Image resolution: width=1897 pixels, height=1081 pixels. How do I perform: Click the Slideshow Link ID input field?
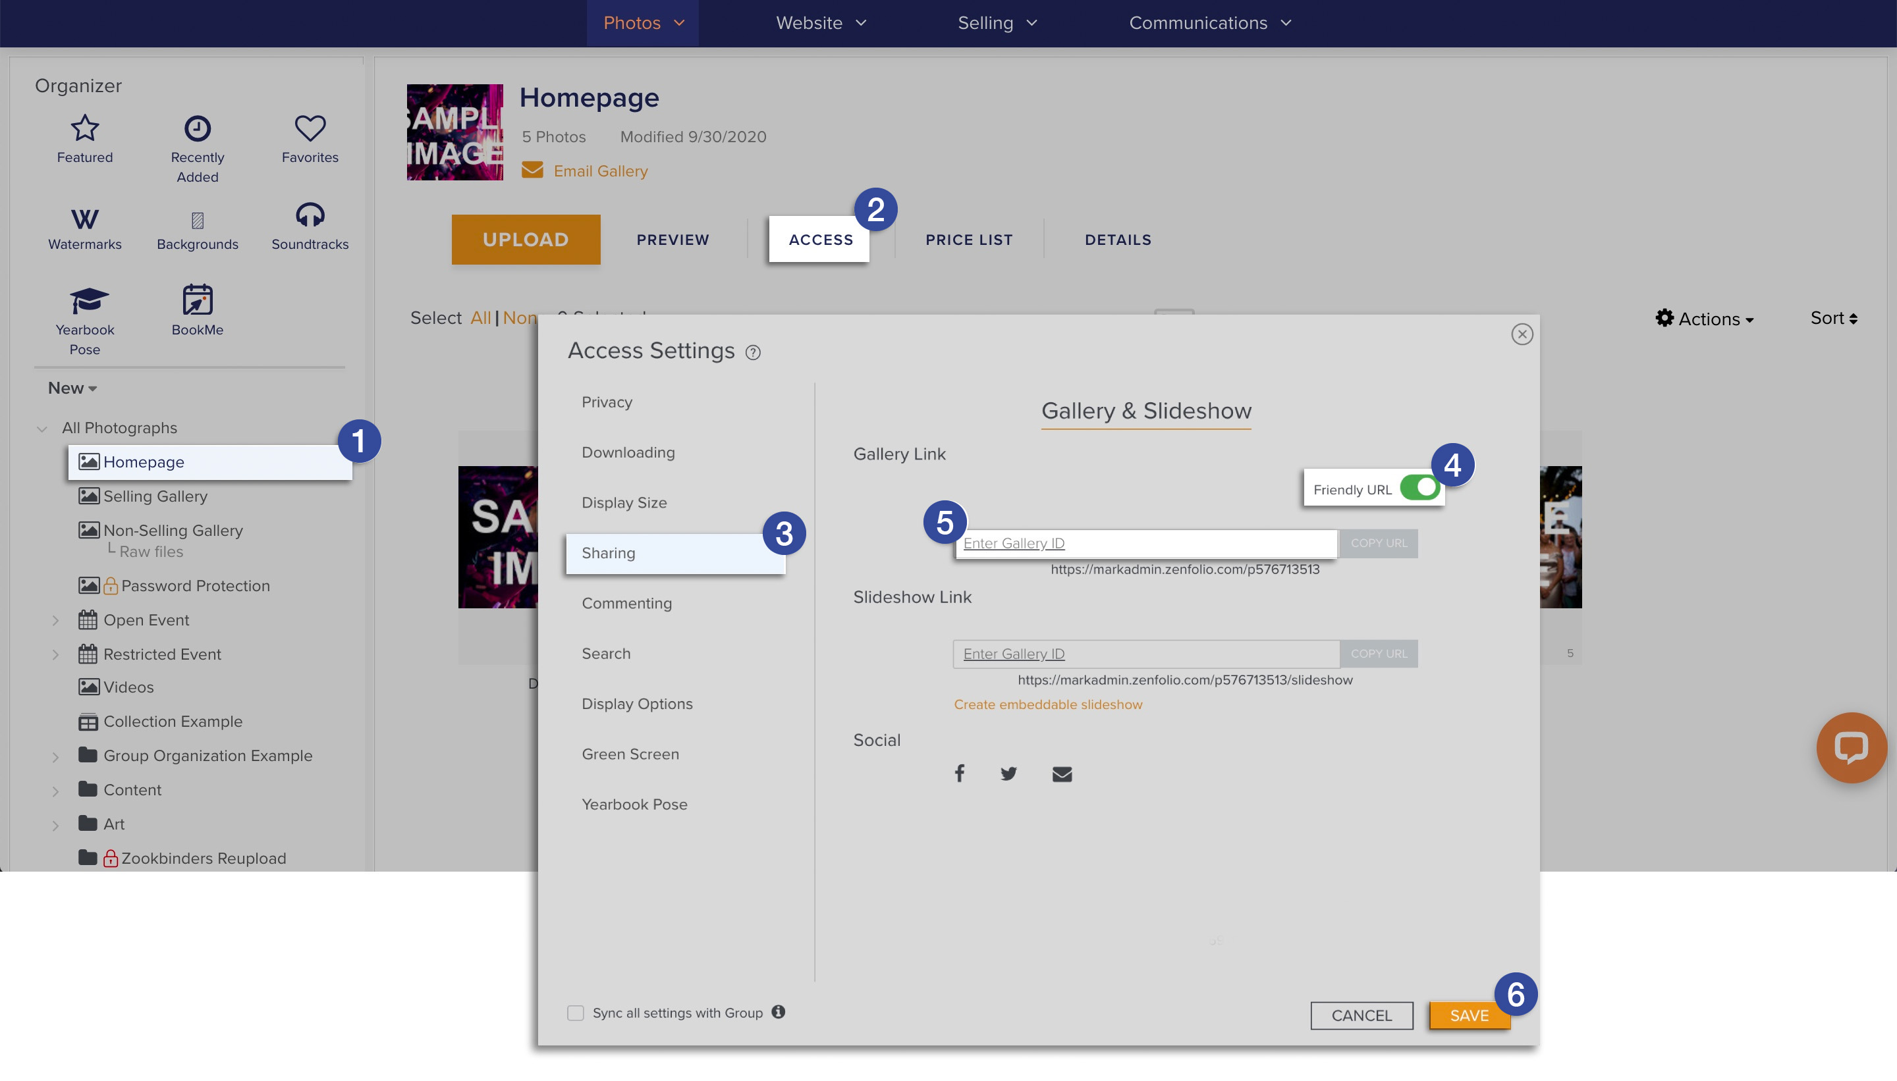point(1147,653)
